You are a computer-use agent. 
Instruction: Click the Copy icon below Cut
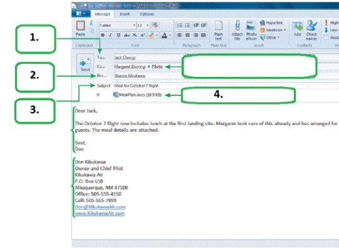pos(92,31)
